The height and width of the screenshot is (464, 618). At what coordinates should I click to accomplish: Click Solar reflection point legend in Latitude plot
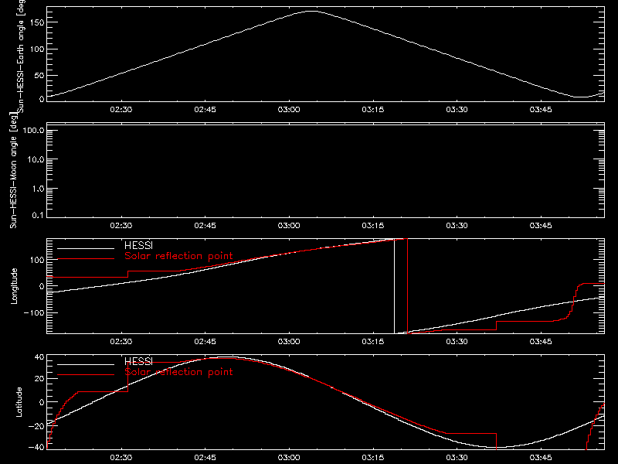pyautogui.click(x=178, y=372)
